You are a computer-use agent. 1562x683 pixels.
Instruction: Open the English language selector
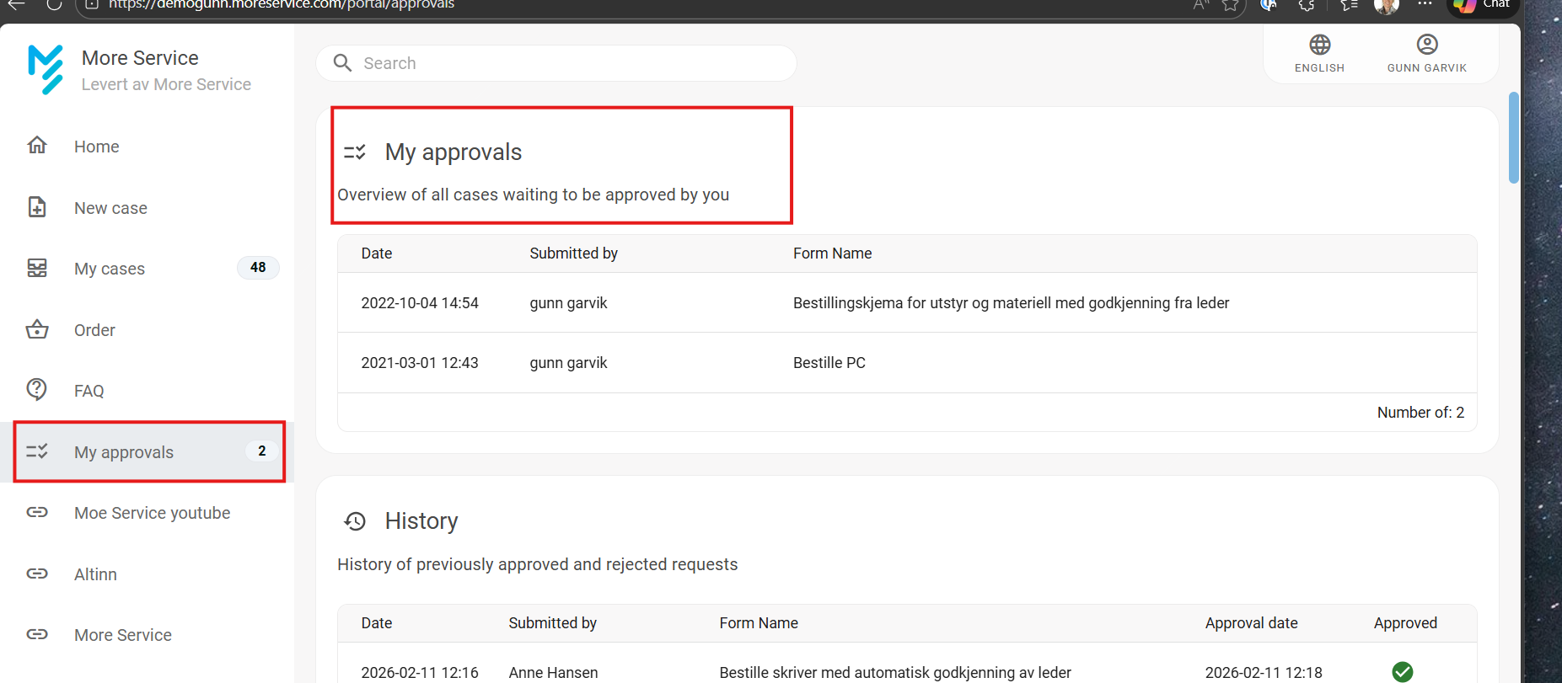[1319, 53]
